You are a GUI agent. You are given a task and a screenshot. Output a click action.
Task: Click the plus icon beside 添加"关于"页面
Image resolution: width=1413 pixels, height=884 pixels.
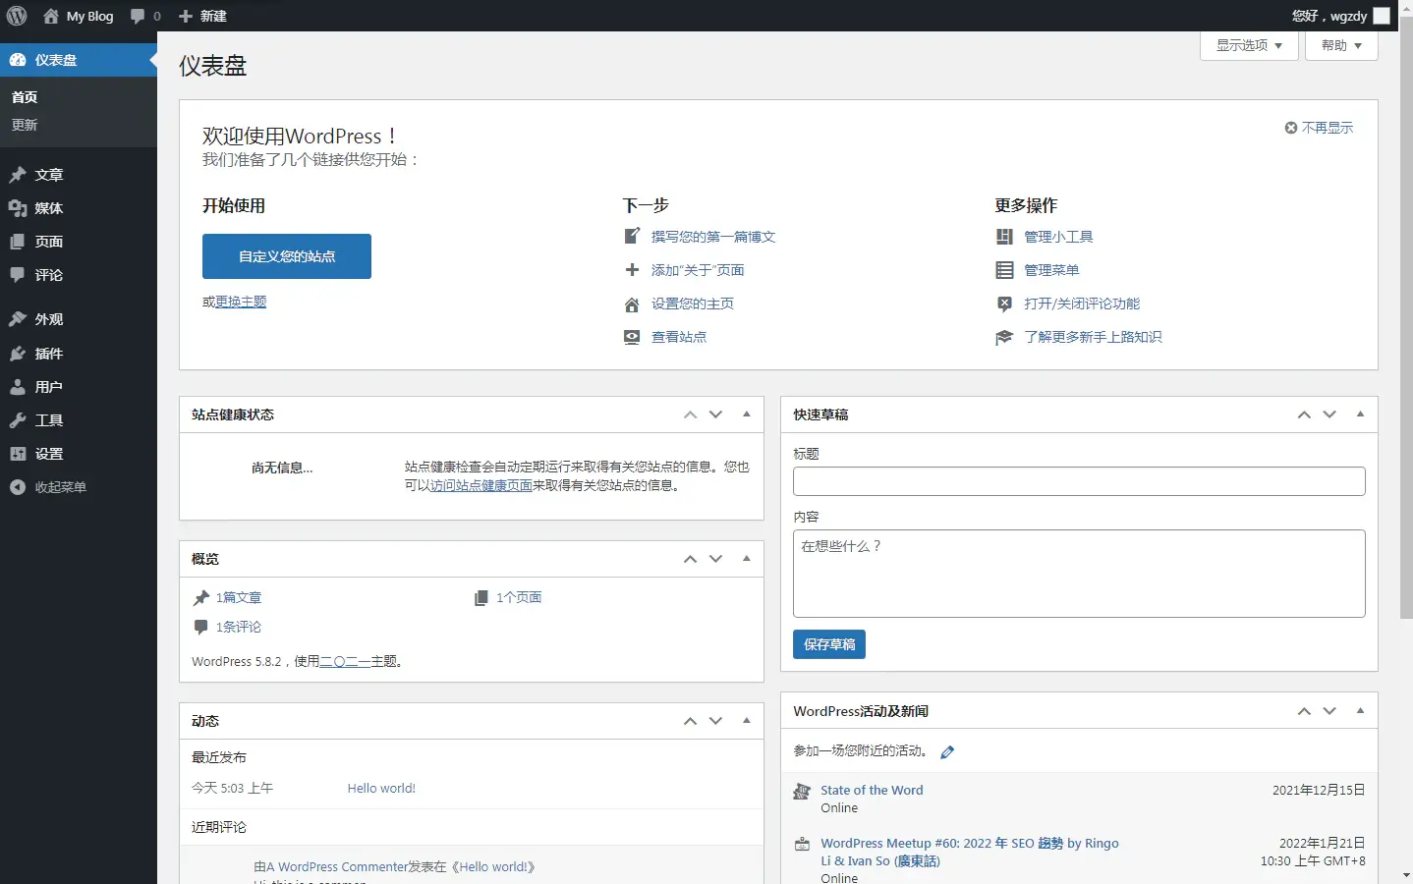coord(632,269)
